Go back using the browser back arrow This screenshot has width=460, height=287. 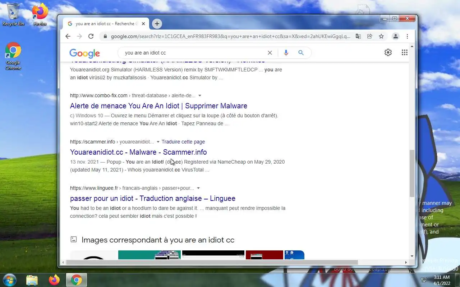tap(68, 36)
